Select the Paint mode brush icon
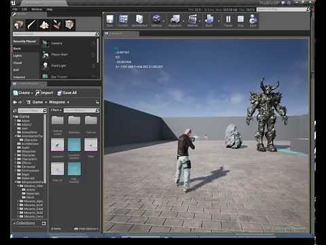This screenshot has height=245, width=326. [x=31, y=25]
